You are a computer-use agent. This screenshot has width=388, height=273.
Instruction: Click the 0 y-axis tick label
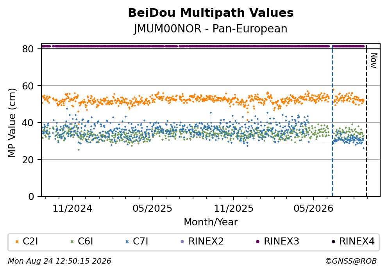31,196
